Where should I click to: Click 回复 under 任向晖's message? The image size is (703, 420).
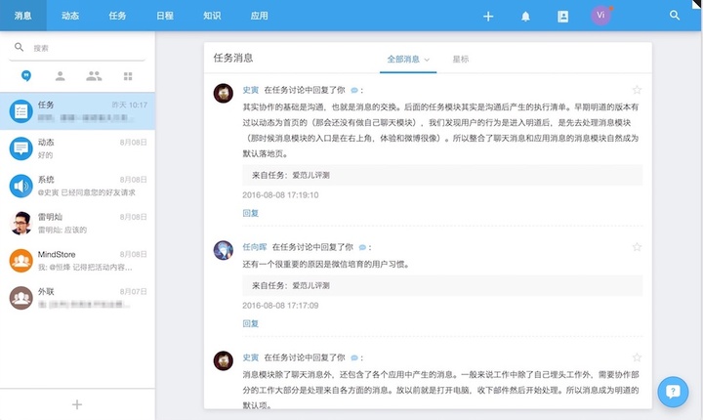point(250,322)
